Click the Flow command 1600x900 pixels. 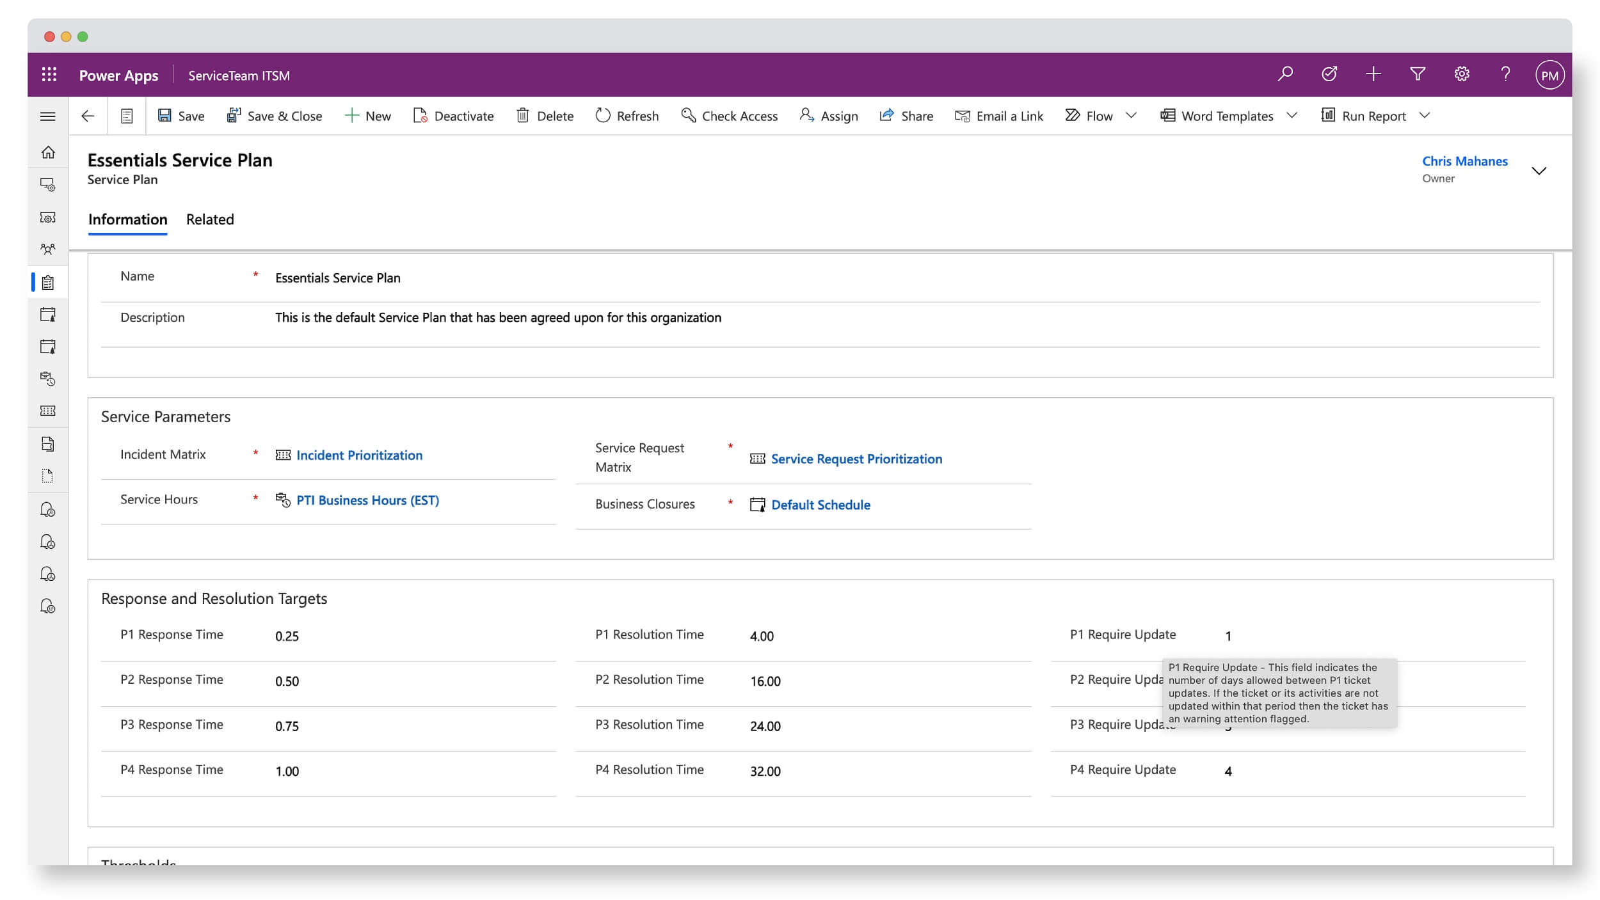click(x=1089, y=116)
